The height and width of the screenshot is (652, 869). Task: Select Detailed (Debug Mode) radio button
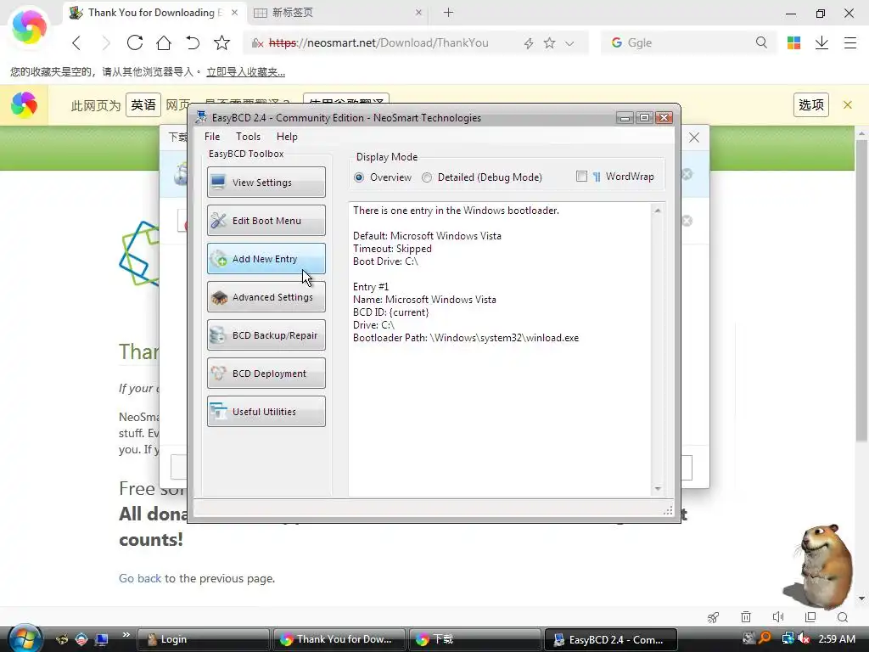(x=482, y=177)
